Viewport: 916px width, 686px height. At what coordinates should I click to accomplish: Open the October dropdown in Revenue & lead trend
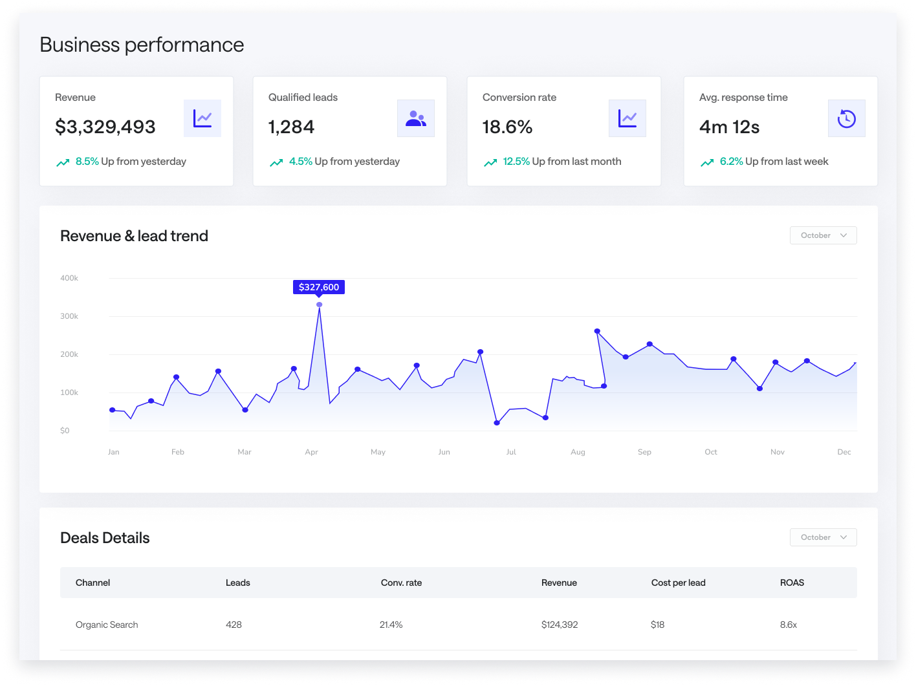[x=823, y=235]
